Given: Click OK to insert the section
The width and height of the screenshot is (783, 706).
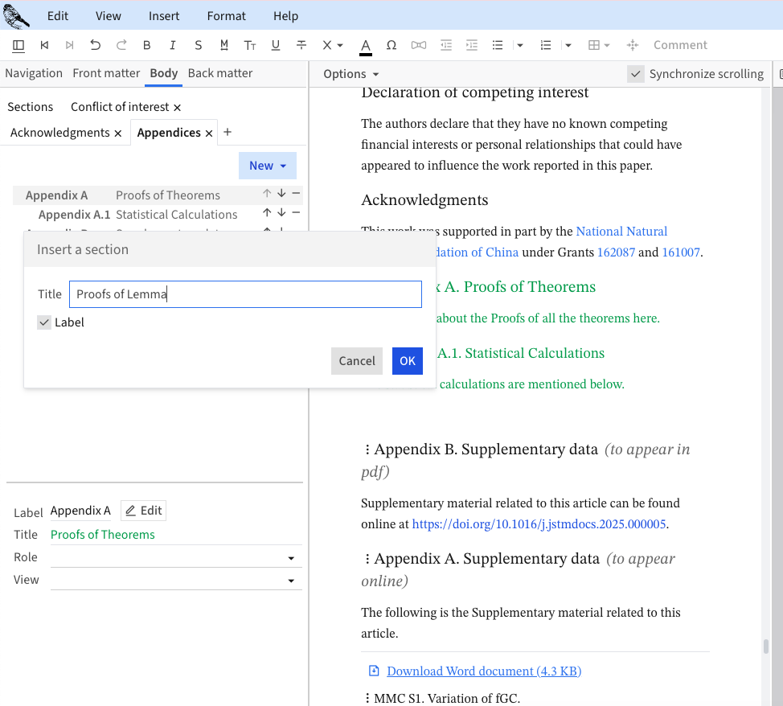Looking at the screenshot, I should 407,361.
